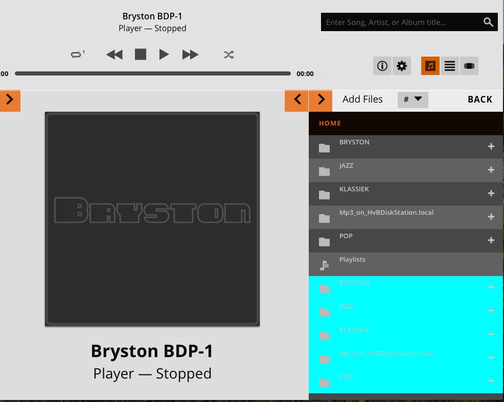Open POP in the cyan highlighted area
Image resolution: width=504 pixels, height=402 pixels.
point(406,382)
